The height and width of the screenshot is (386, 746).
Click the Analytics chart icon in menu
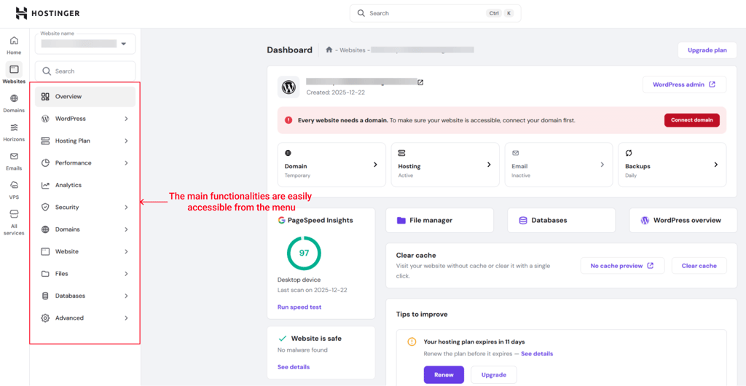[x=45, y=185]
